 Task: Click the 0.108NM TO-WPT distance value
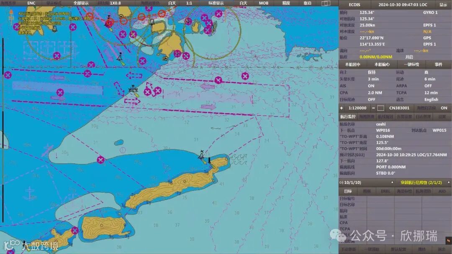tap(385, 136)
